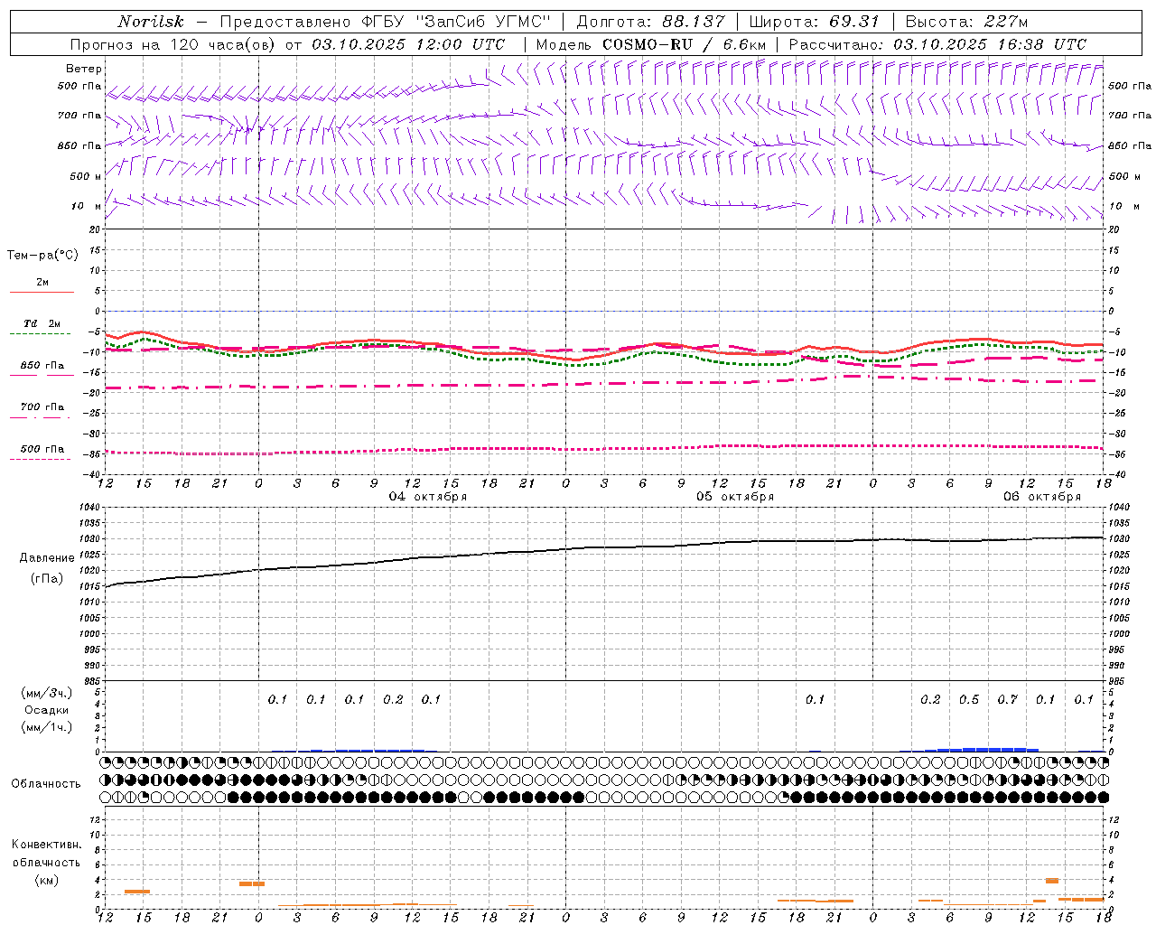Click the "Высота: 227м" header field
Screen dimensions: 1156x925
point(966,22)
